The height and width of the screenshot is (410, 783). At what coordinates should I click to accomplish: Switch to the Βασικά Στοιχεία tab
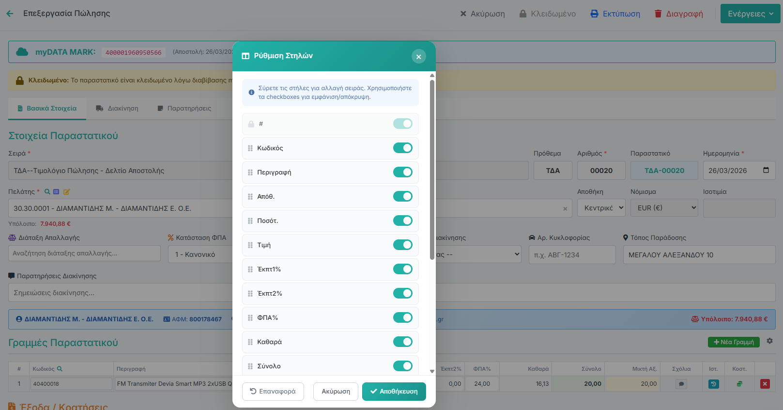(x=47, y=109)
